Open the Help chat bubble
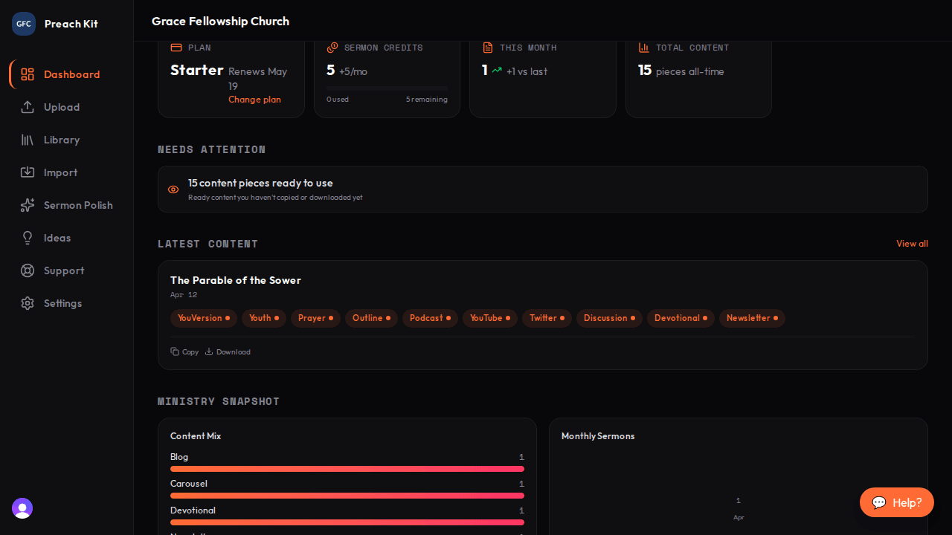Viewport: 952px width, 535px height. click(896, 502)
